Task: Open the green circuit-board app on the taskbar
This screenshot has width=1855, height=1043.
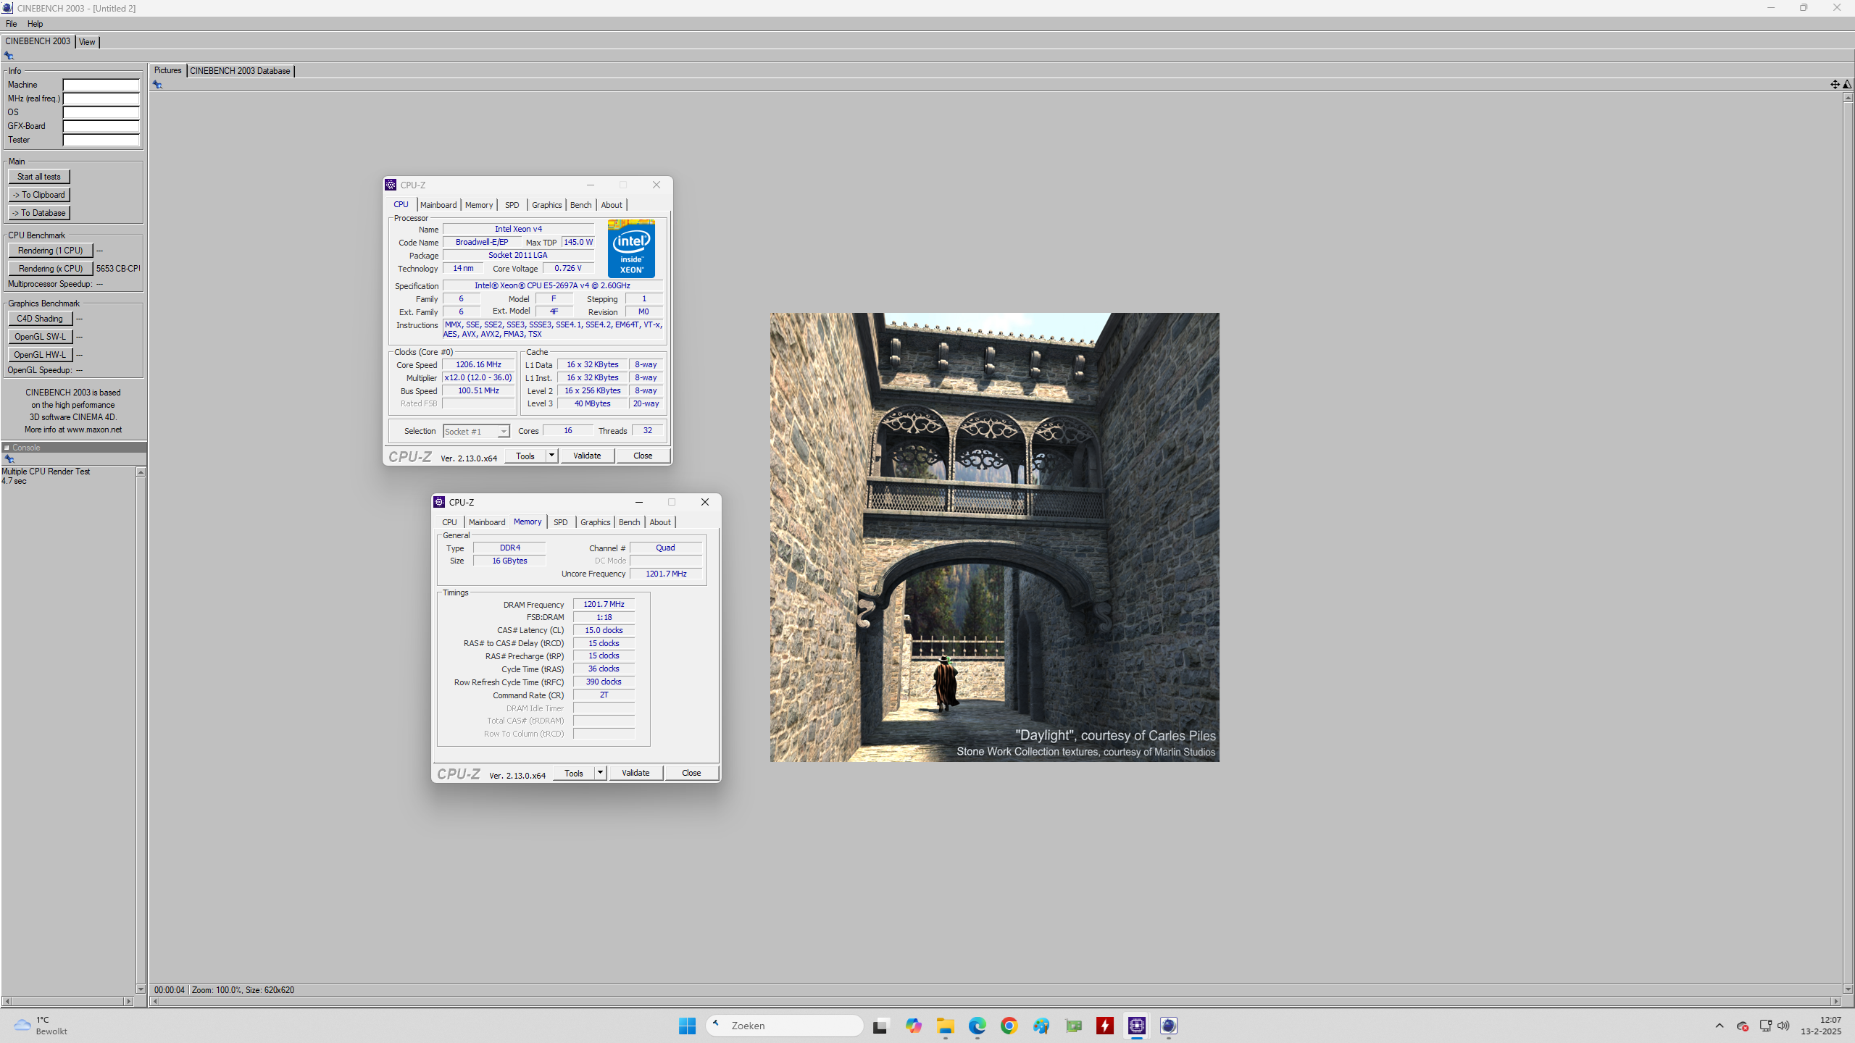Action: (x=1073, y=1026)
